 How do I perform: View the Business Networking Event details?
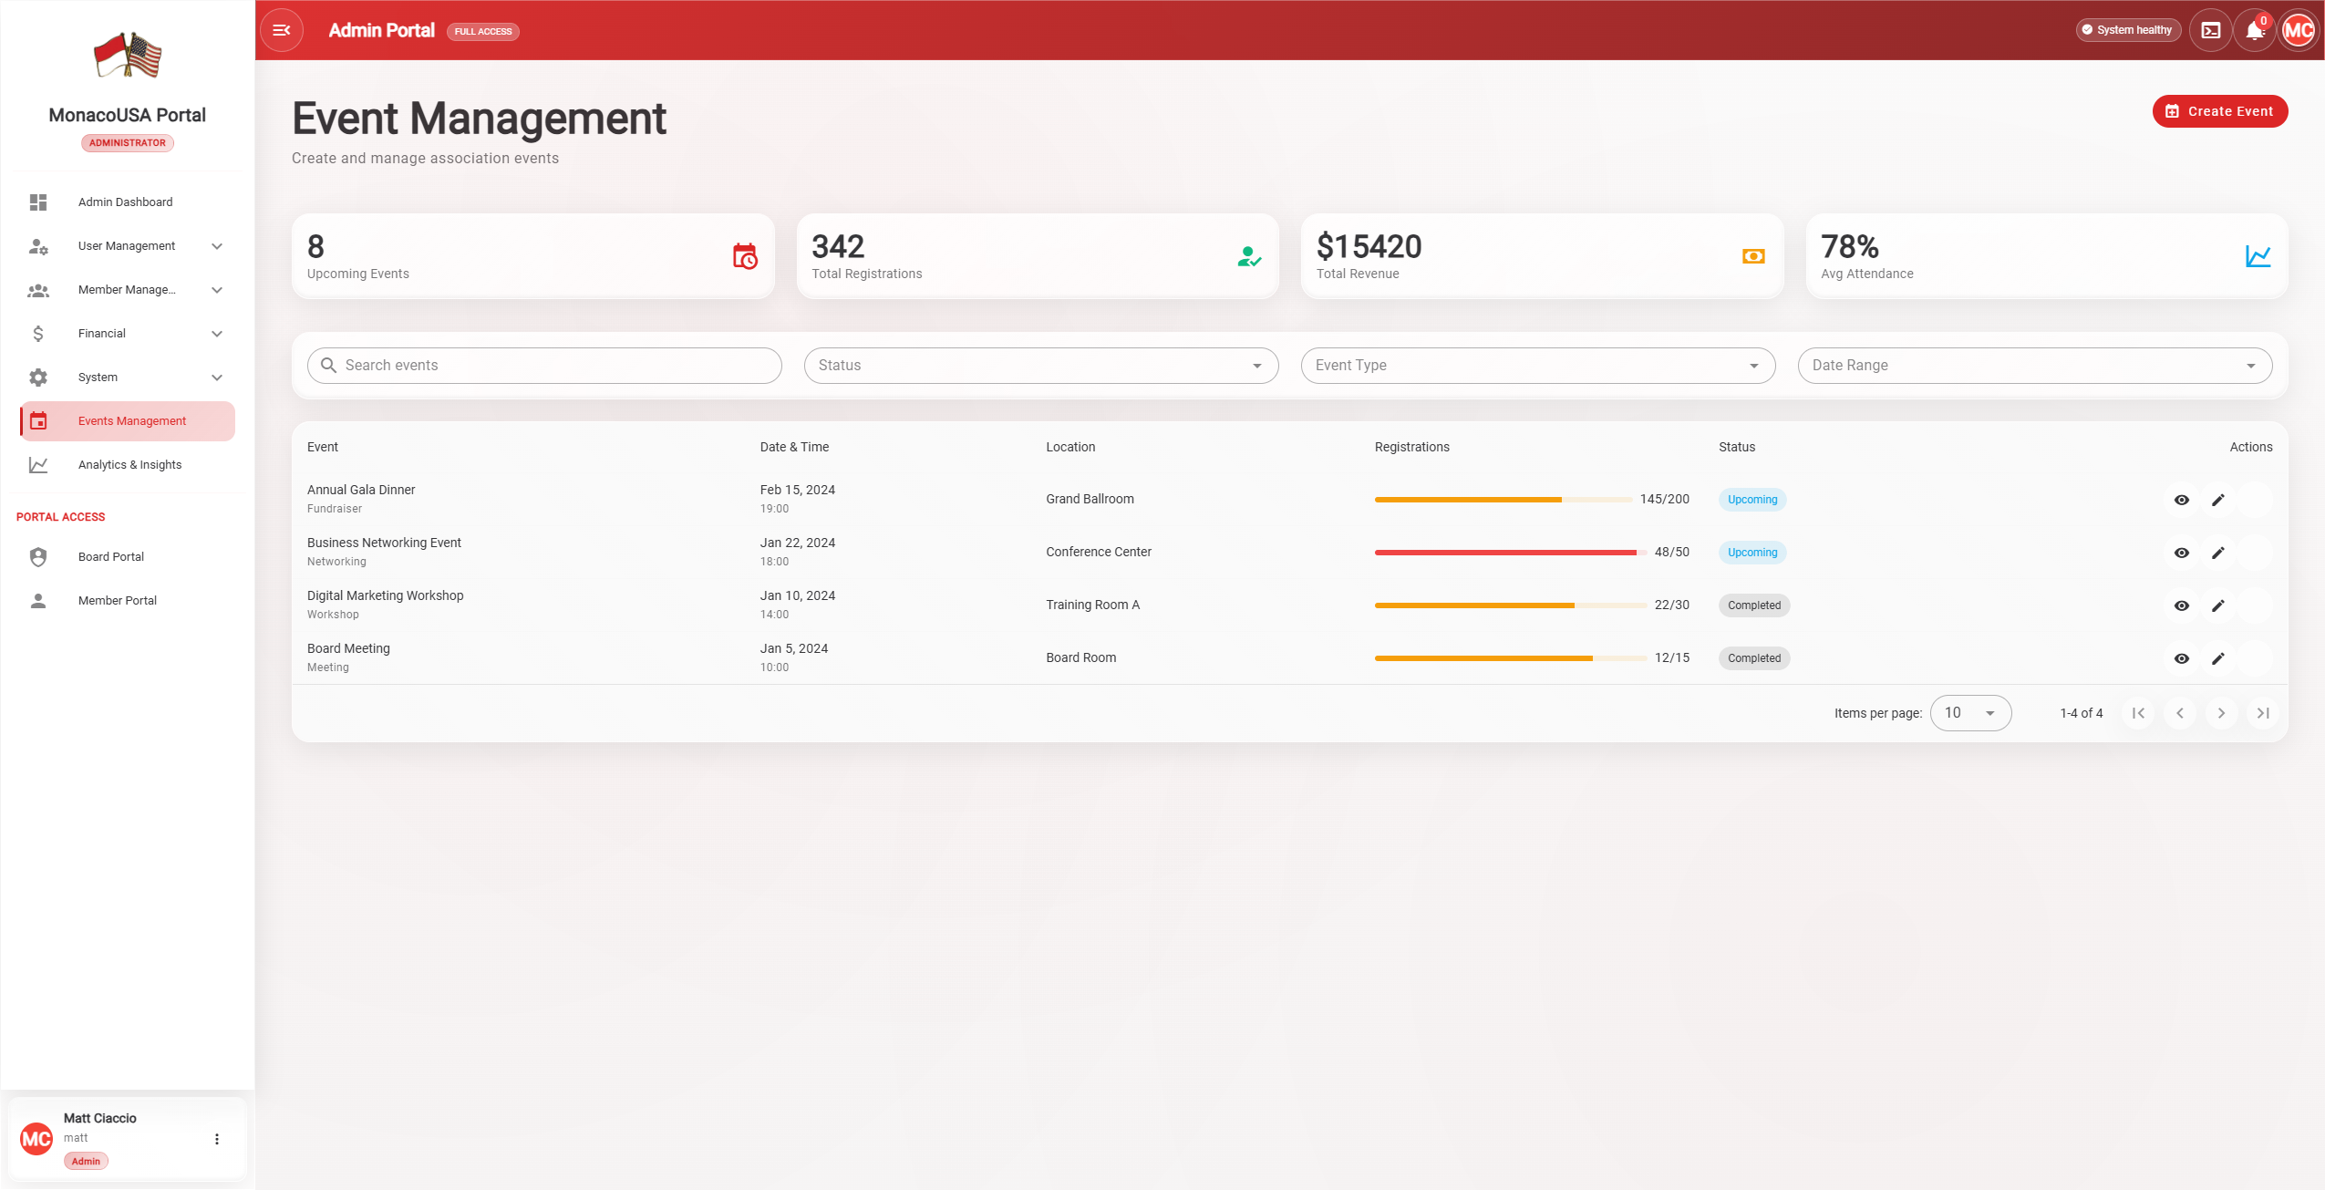pyautogui.click(x=2181, y=553)
